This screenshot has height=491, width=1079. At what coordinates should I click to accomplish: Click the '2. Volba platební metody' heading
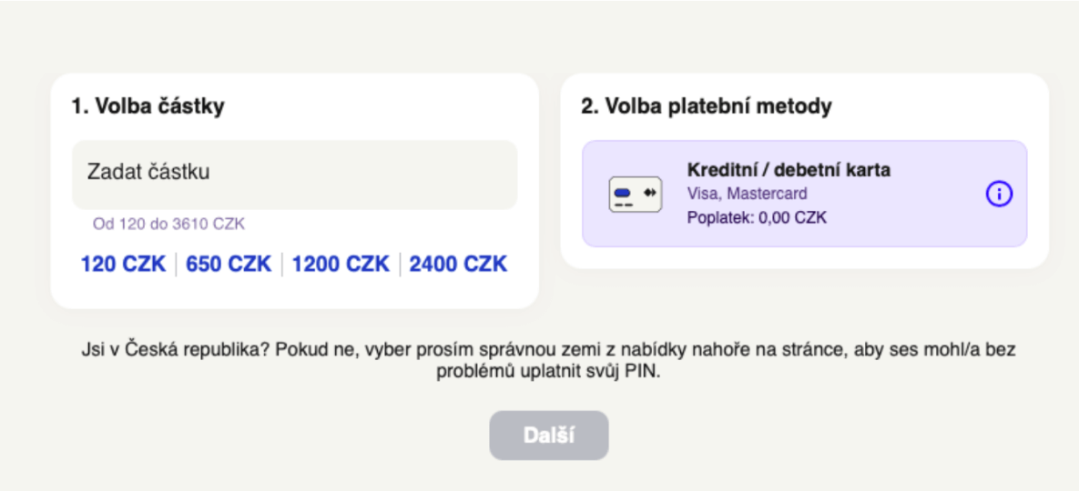click(x=706, y=106)
